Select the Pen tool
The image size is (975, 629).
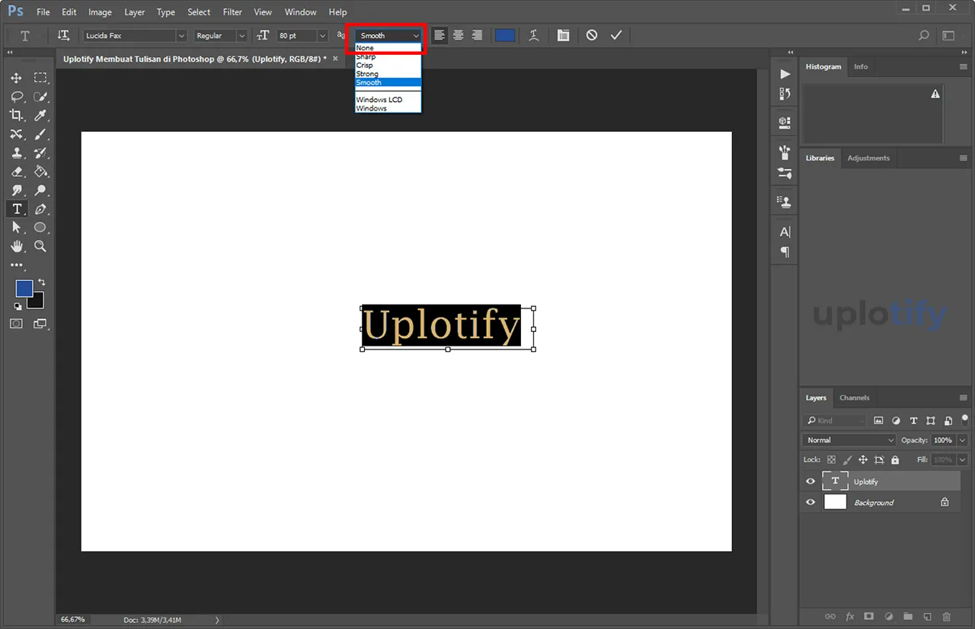click(x=40, y=209)
